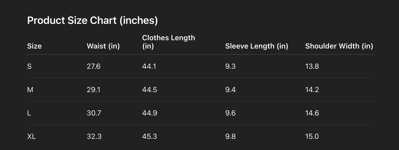
Task: Click sleeve length value 9.3
Action: pos(230,66)
